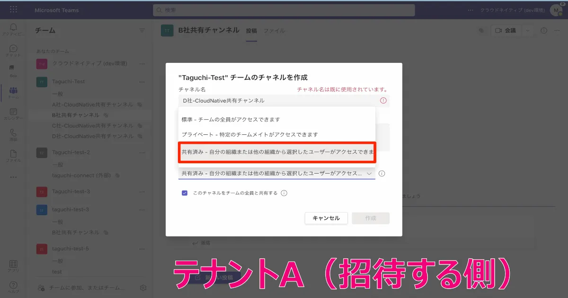The height and width of the screenshot is (298, 568).
Task: Select the lowercase taguchi-test-3 team
Action: coord(71,210)
